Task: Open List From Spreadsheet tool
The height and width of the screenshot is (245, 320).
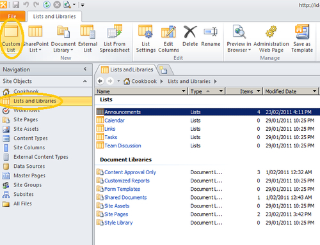Action: click(x=115, y=38)
